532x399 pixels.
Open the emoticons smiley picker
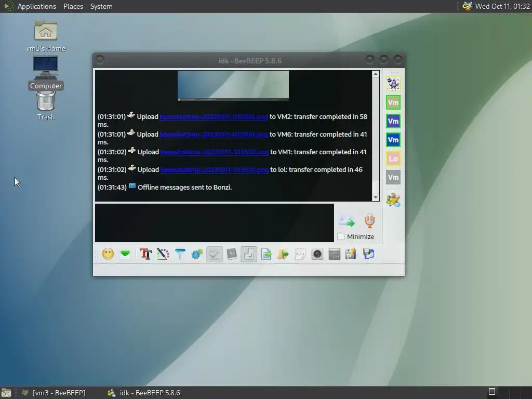[108, 254]
